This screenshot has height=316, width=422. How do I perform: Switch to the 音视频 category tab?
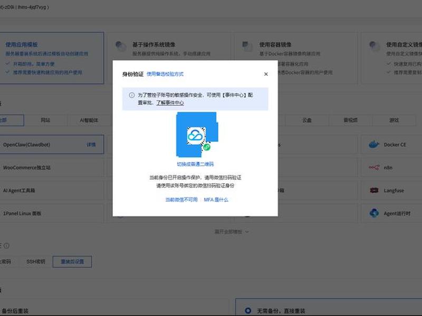[x=350, y=120]
